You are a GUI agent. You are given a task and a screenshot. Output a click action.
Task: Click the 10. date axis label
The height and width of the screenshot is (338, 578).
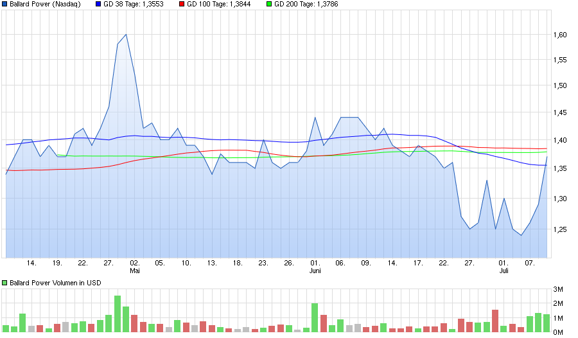[x=186, y=263]
